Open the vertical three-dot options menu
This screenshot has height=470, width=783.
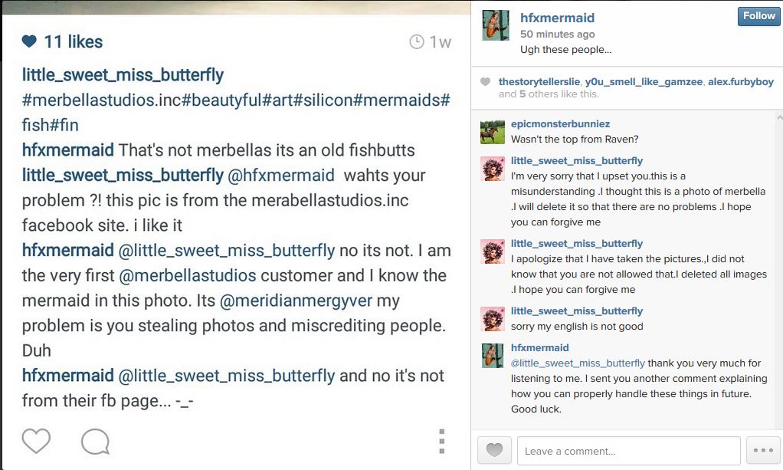point(441,441)
